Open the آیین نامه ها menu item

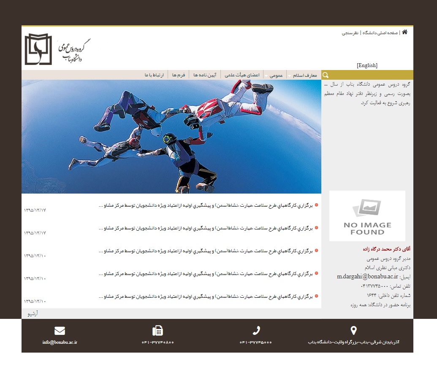coord(205,75)
